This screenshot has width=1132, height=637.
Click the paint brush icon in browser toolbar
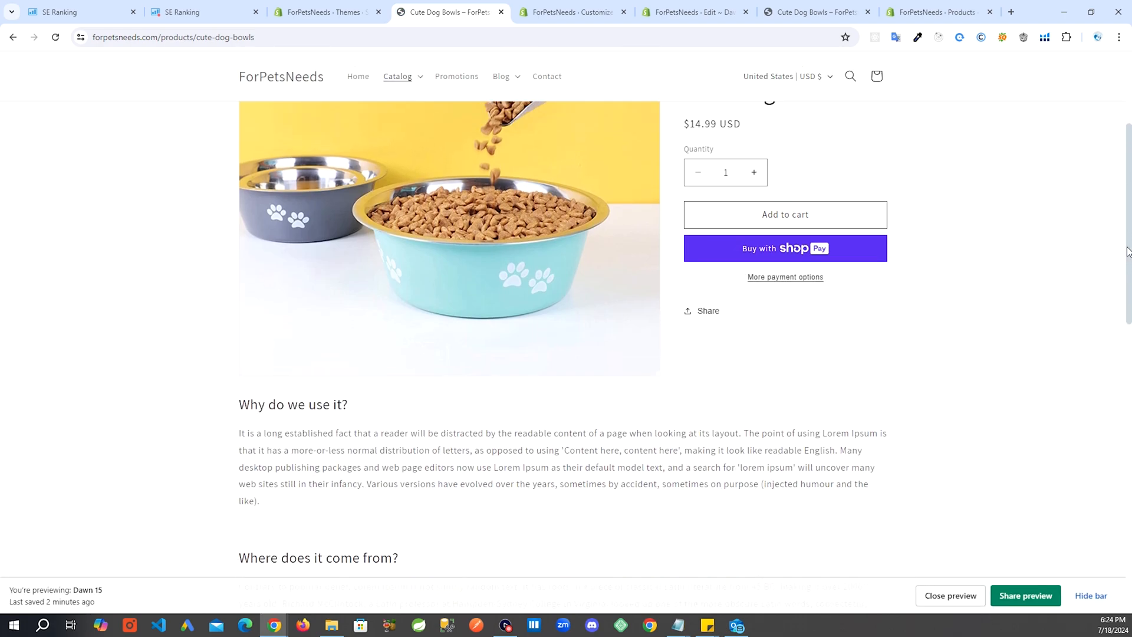pyautogui.click(x=918, y=37)
